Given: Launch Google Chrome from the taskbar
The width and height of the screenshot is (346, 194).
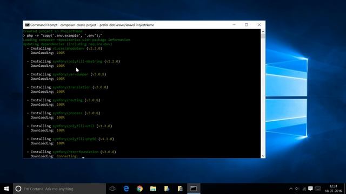Looking at the screenshot, I should [139, 189].
